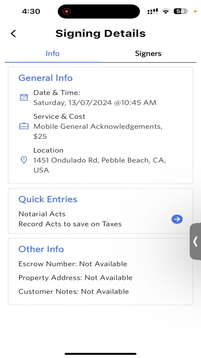Open Notarial Acts via the blue arrow icon
This screenshot has width=201, height=358.
click(177, 219)
